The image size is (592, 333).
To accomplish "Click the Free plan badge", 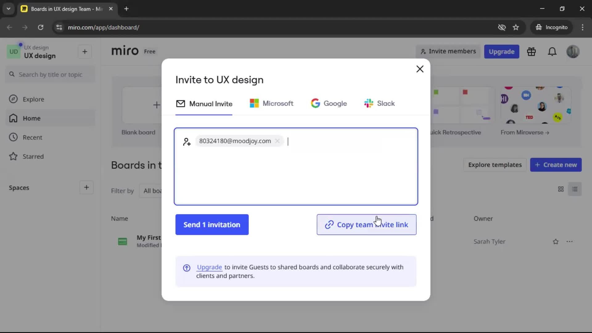I will click(150, 52).
